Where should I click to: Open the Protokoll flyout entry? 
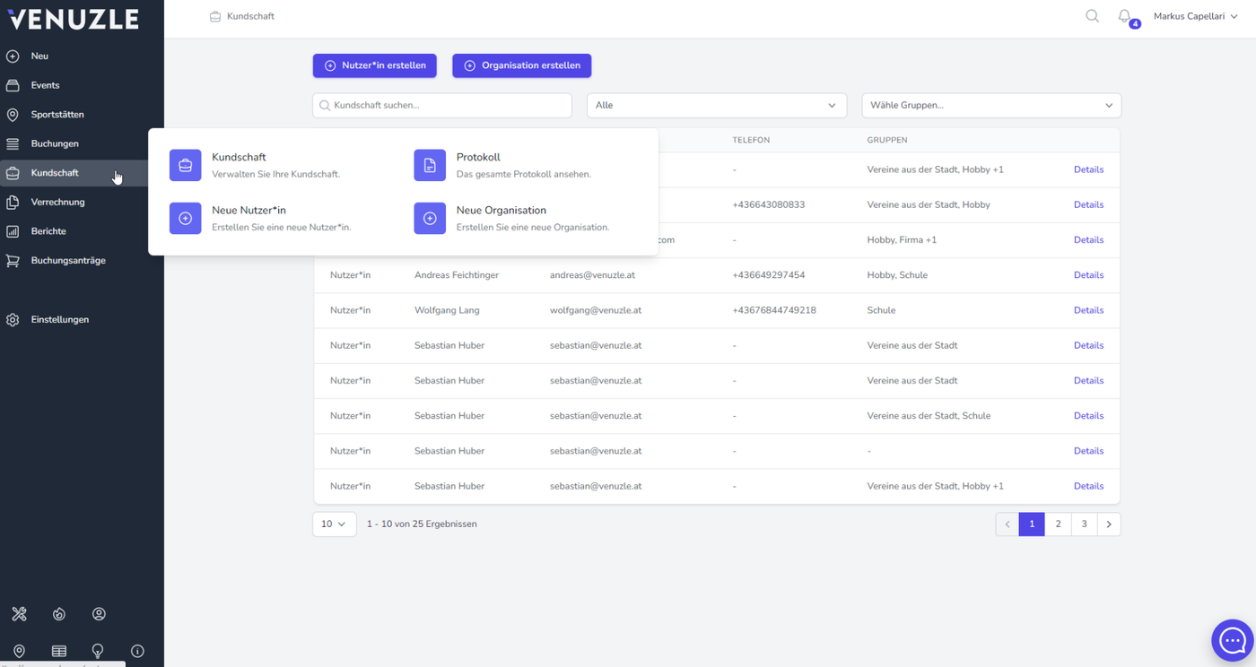pyautogui.click(x=524, y=165)
